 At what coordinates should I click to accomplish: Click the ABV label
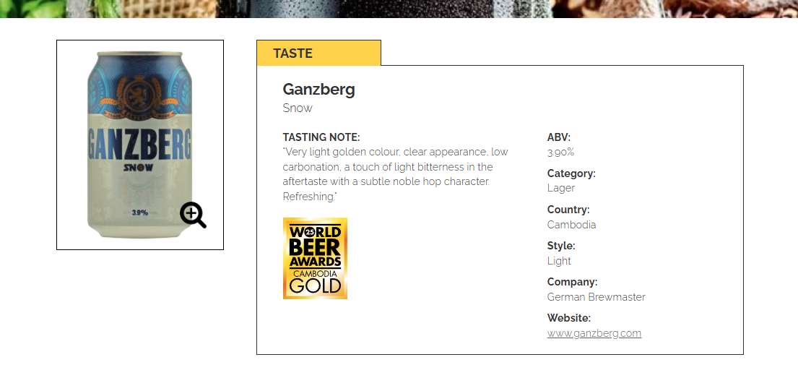pyautogui.click(x=559, y=137)
